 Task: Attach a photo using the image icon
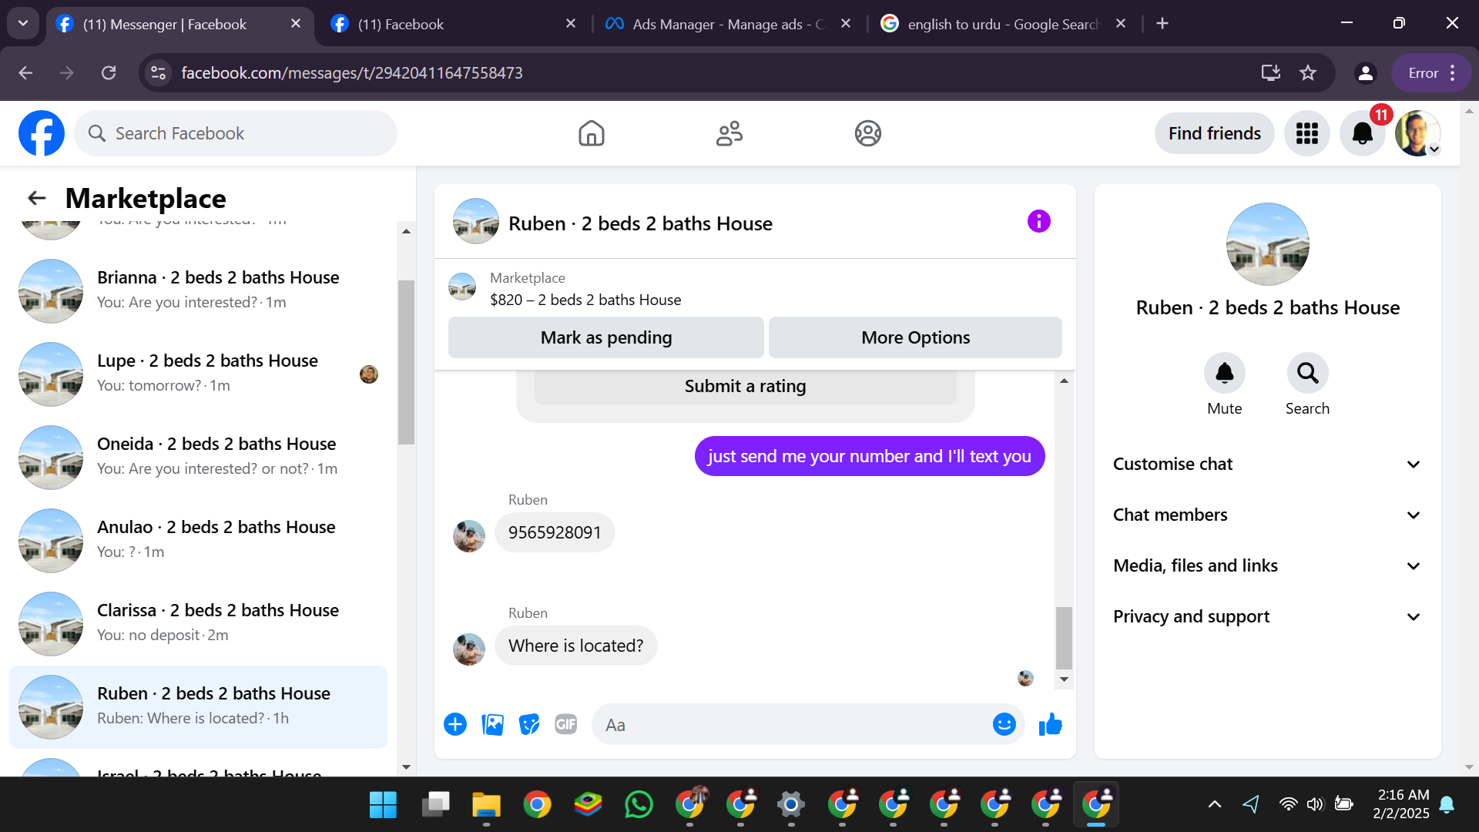492,725
